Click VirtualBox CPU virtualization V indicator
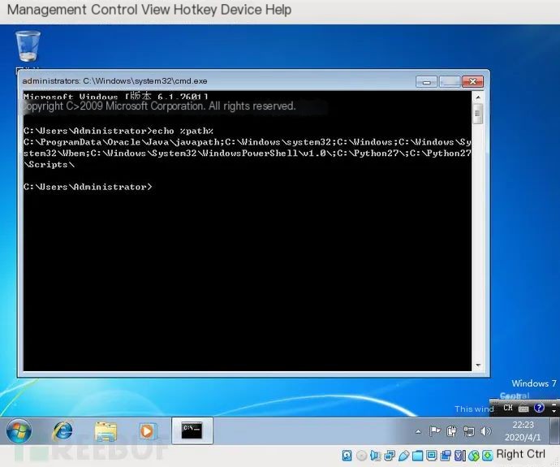Screen dimensions: 560x467 tap(460, 456)
